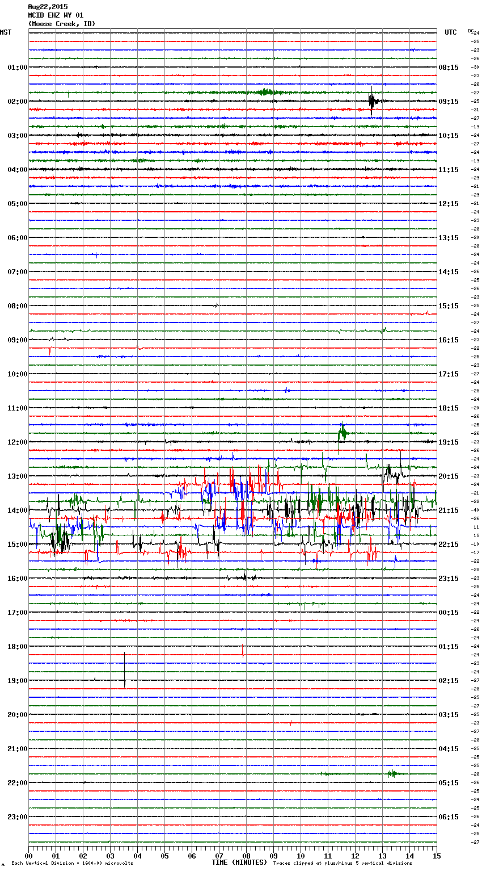Viewport: 482px width, 871px height.
Task: Click the '21:00' MST row label
Action: click(x=18, y=749)
